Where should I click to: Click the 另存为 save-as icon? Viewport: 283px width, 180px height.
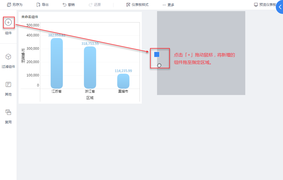(x=9, y=5)
